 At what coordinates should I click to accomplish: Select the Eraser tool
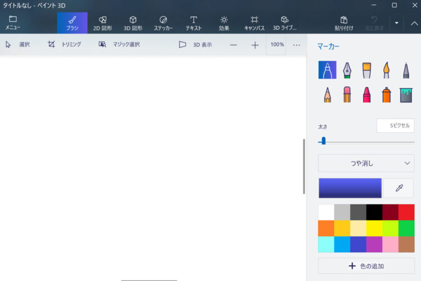pos(347,94)
